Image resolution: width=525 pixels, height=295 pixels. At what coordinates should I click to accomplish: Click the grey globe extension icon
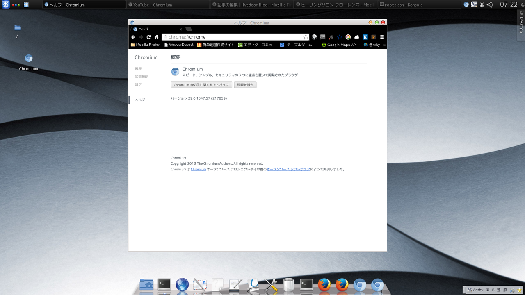pyautogui.click(x=315, y=37)
